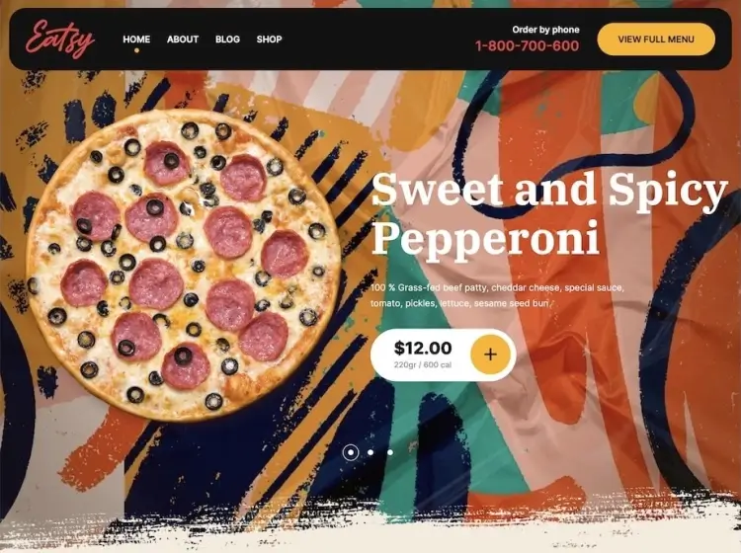Viewport: 741px width, 553px height.
Task: Click the 220gr / 600 cal info text
Action: (x=423, y=364)
